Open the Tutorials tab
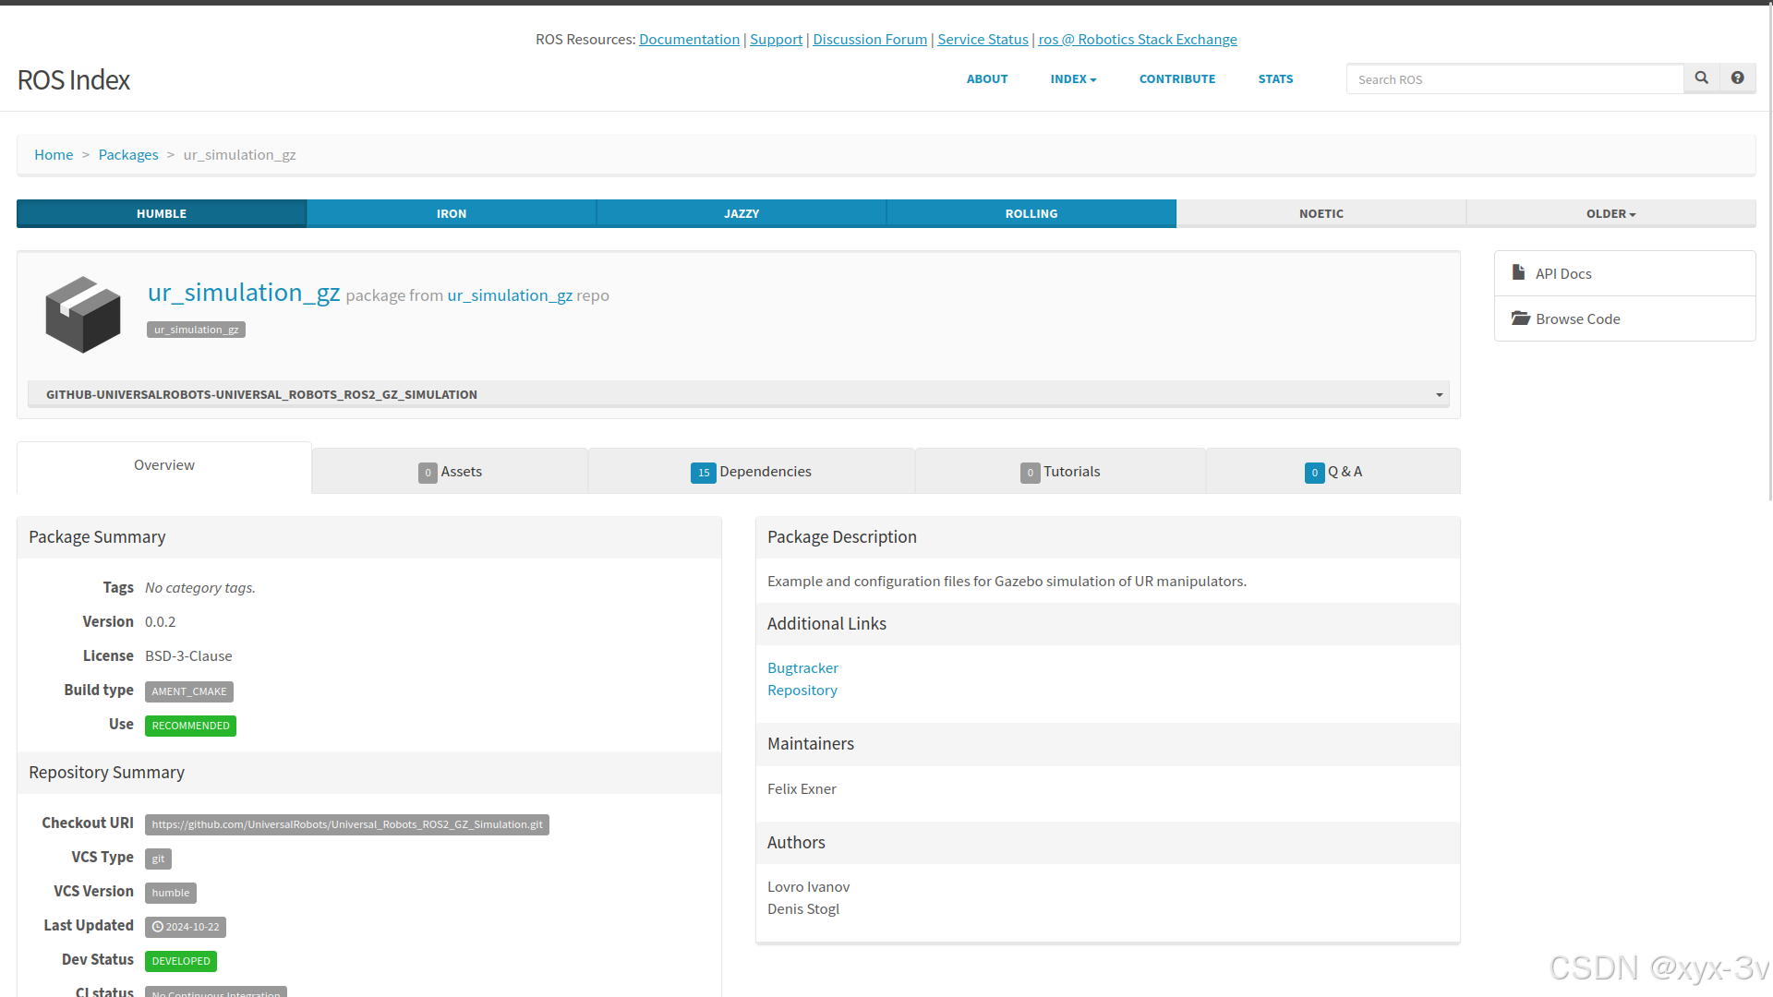The height and width of the screenshot is (997, 1773). point(1060,472)
